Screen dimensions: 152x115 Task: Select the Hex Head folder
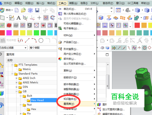point(37,100)
